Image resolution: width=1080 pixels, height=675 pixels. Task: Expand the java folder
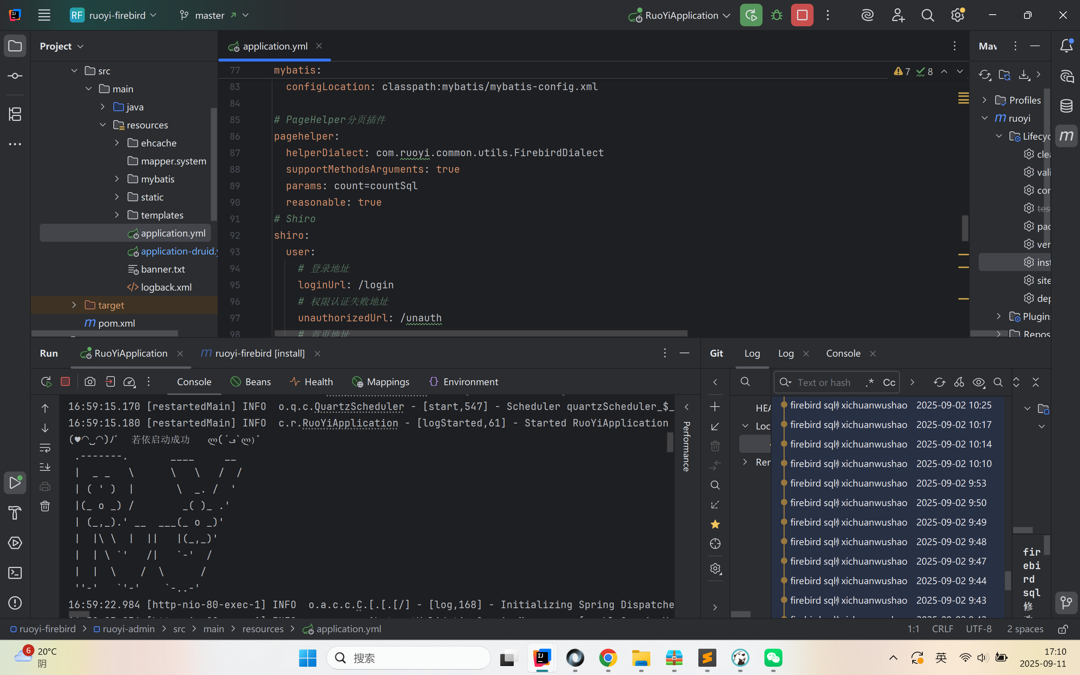[x=102, y=107]
